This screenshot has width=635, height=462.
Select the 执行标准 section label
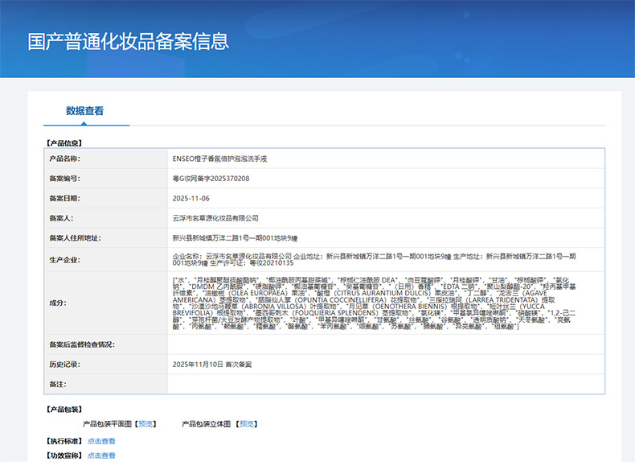64,441
